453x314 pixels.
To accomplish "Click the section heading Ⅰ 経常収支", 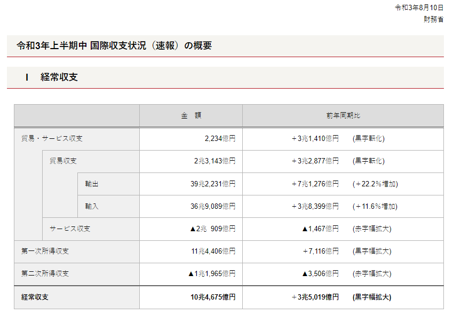I will click(x=52, y=77).
